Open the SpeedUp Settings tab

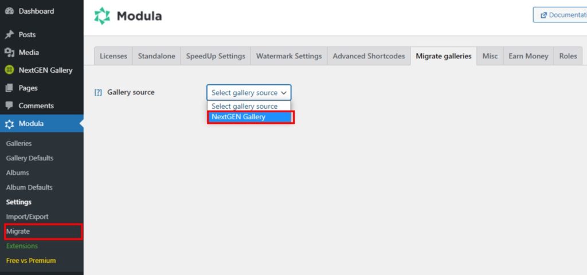click(216, 56)
